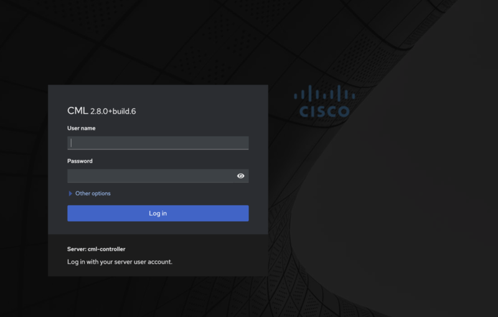Click the word 'options' beside the triangle
Screen dimensions: 498x317
click(101, 193)
